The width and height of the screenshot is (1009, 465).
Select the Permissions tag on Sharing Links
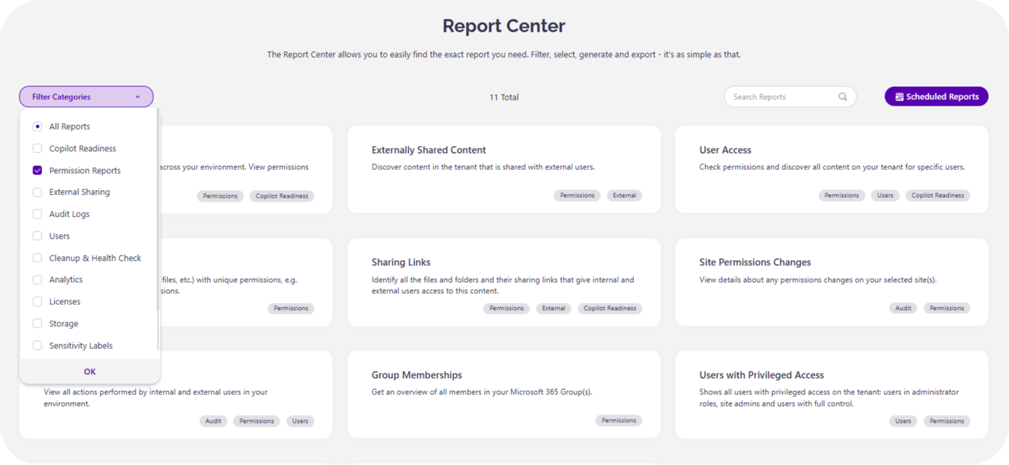[506, 308]
